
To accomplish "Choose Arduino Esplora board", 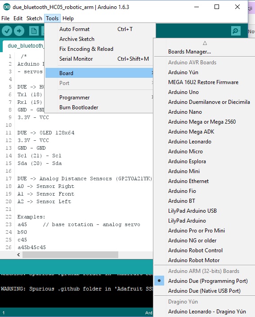I will tap(205, 161).
